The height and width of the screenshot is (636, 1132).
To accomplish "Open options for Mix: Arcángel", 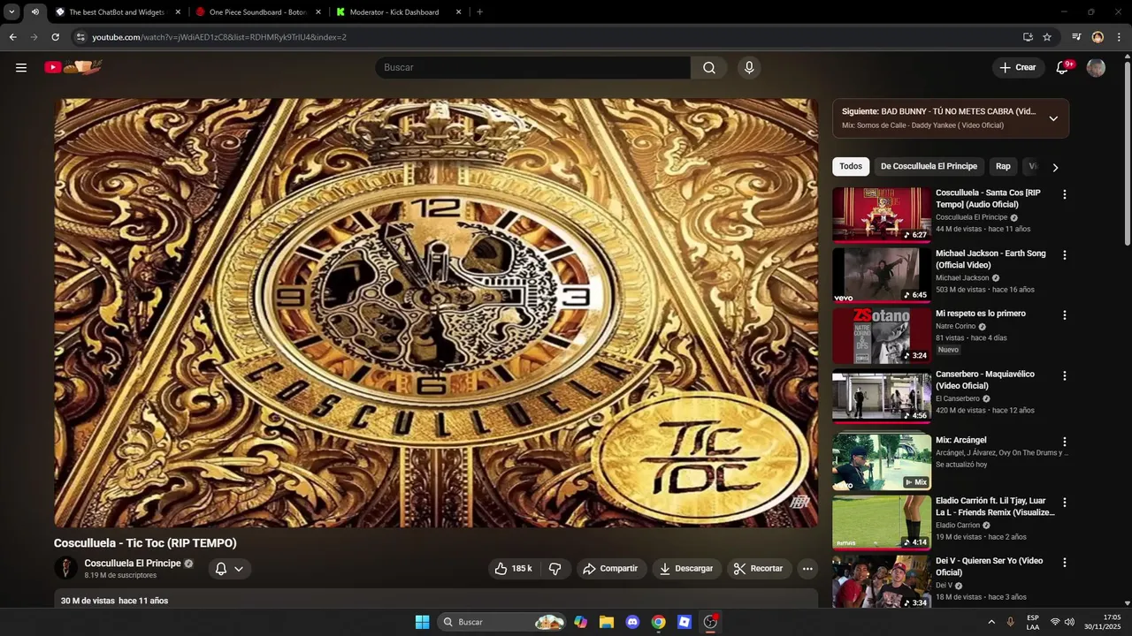I will (x=1065, y=442).
